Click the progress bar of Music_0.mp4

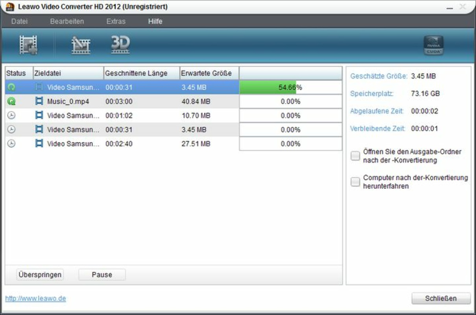(x=290, y=102)
